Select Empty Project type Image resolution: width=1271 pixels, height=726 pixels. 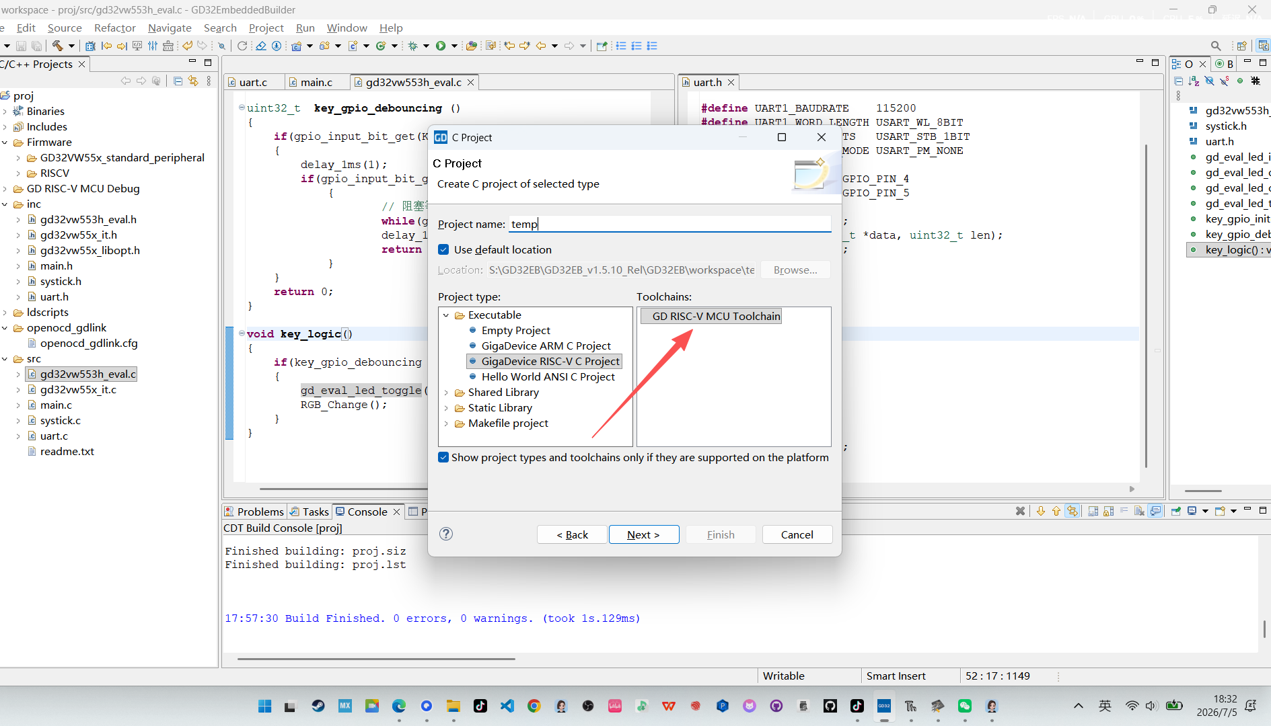(515, 331)
